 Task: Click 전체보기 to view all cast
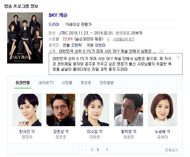(x=171, y=150)
